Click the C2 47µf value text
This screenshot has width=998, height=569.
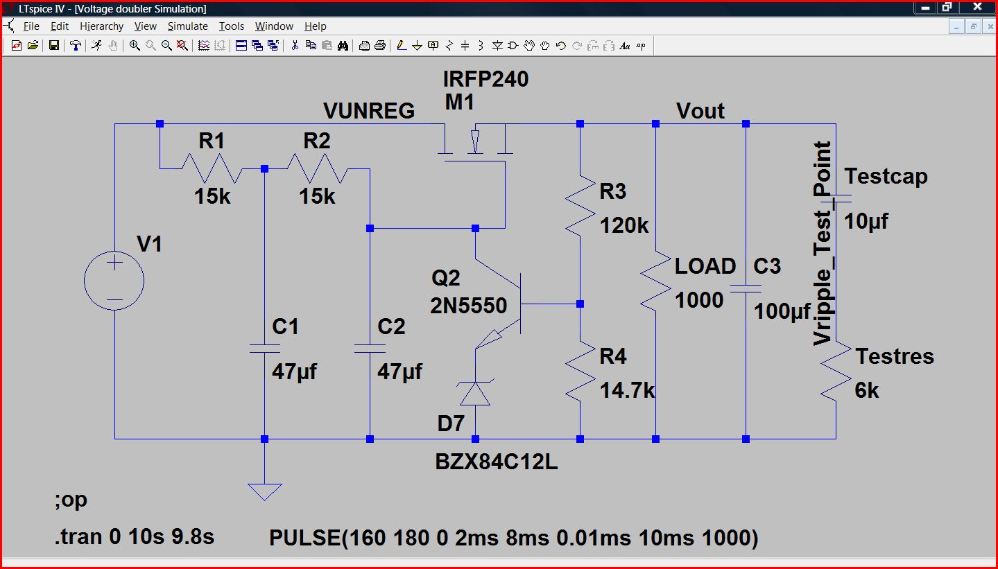click(x=399, y=371)
